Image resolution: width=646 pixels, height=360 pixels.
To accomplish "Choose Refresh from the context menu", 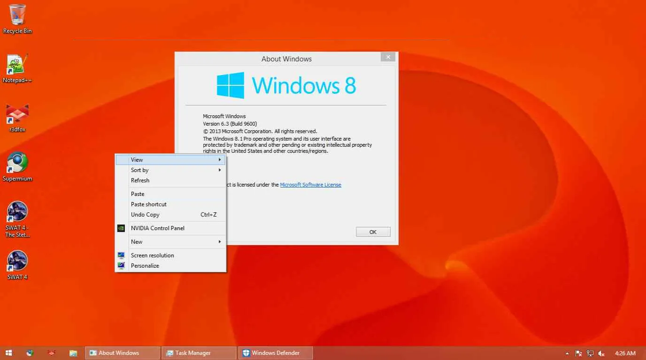I will [x=171, y=180].
